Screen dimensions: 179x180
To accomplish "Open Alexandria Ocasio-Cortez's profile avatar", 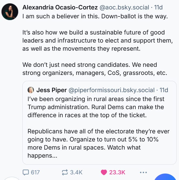I will (10, 12).
